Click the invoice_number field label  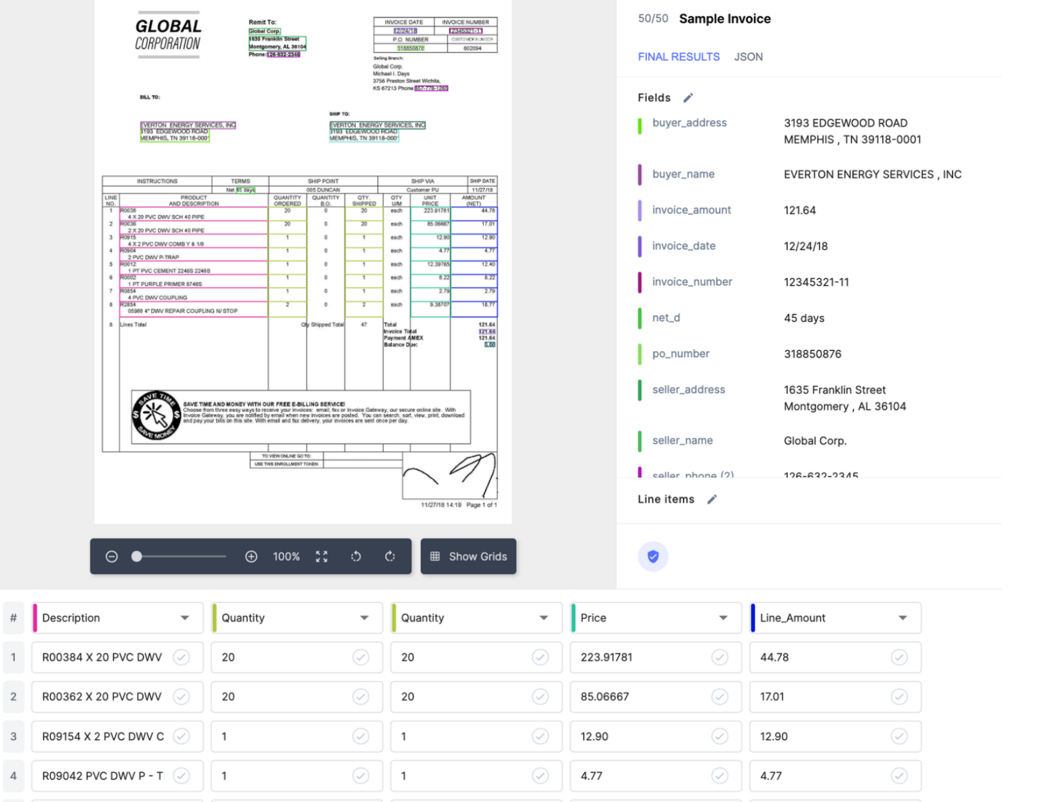[x=692, y=282]
